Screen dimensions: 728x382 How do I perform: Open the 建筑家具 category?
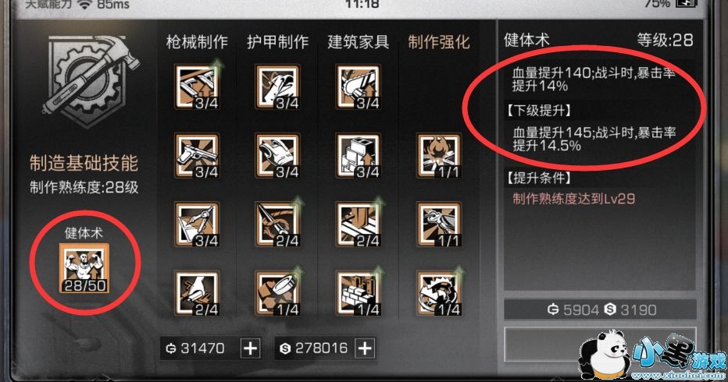pos(358,42)
